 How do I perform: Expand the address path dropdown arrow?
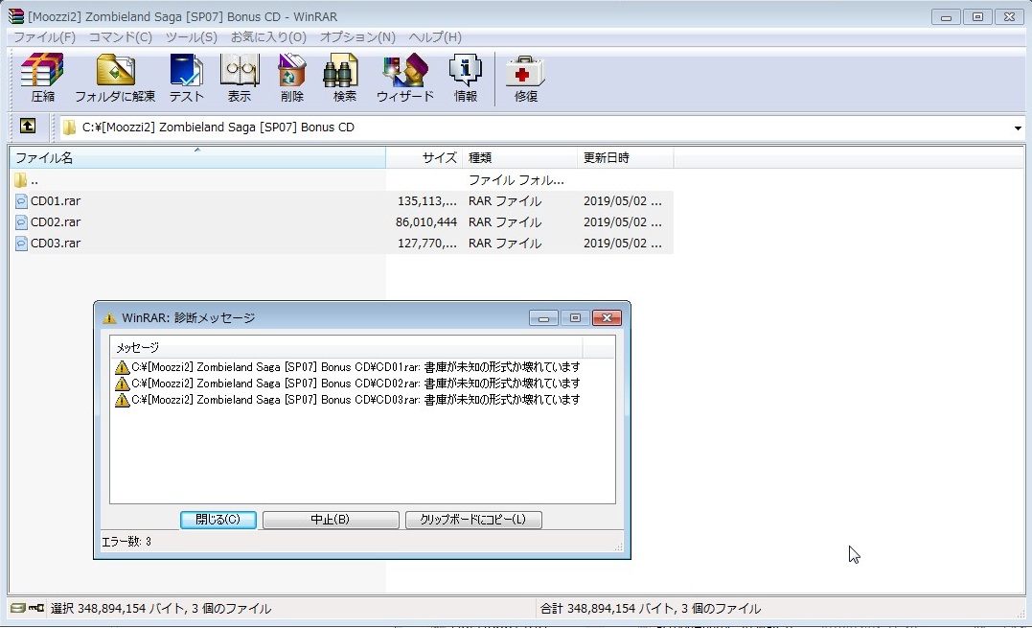(1018, 128)
